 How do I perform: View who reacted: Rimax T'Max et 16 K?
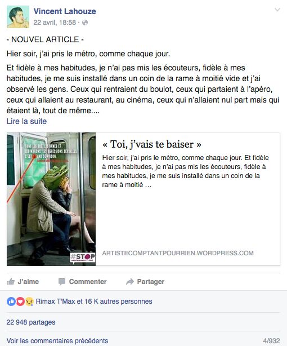(94, 301)
